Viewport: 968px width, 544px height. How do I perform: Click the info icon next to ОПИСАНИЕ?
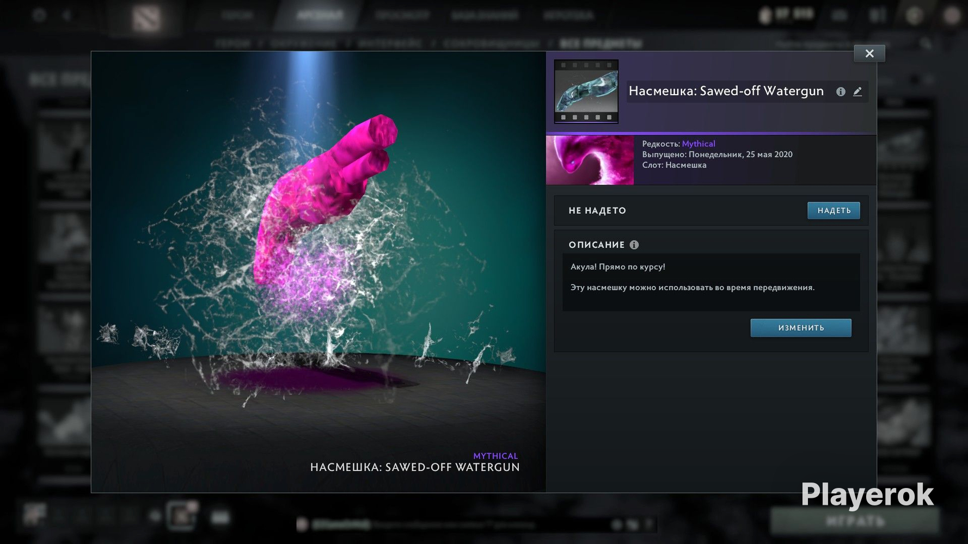(634, 245)
